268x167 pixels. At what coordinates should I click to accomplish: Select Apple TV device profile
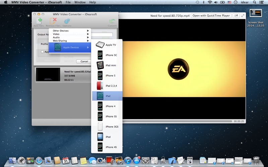[x=107, y=45]
